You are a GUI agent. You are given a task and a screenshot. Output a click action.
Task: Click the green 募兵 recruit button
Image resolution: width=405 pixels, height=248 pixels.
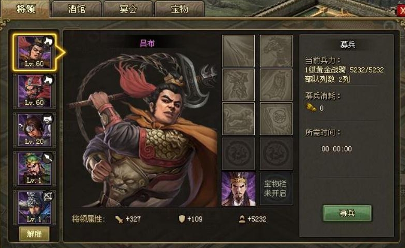(x=347, y=213)
